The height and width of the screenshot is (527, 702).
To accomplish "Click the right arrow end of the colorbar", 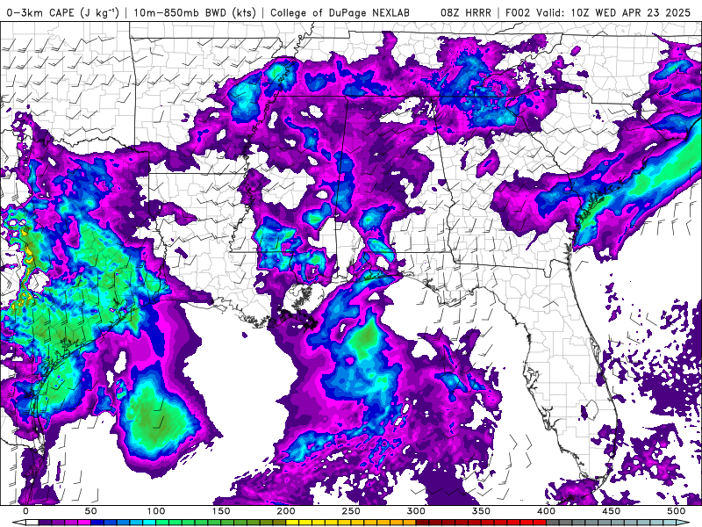I will (x=684, y=523).
